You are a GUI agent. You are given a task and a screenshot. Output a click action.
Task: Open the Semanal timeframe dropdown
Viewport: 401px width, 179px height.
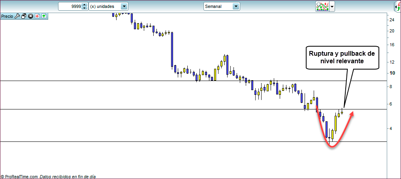(236, 6)
